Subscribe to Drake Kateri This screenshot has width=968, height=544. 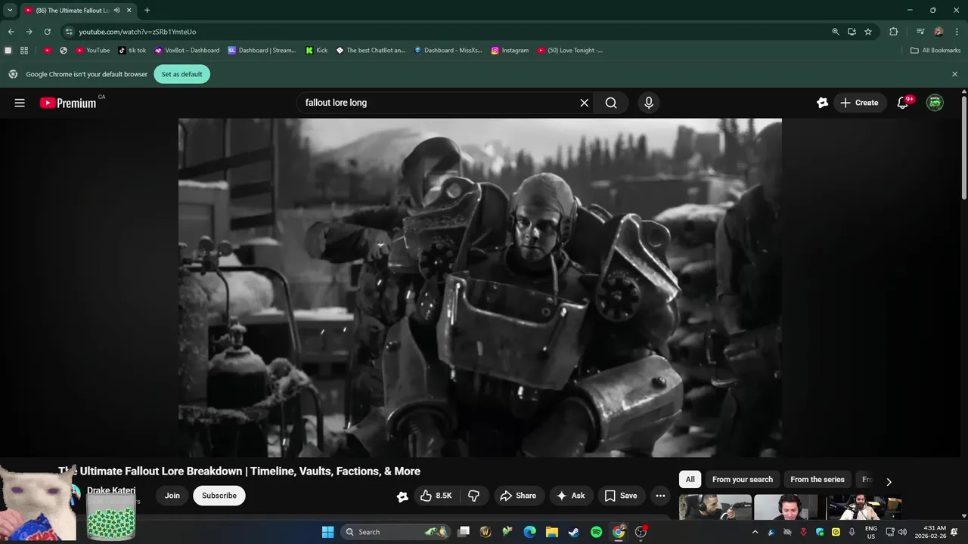(219, 496)
